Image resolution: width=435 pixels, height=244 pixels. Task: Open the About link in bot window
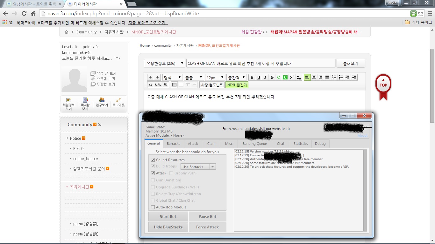coord(362,135)
